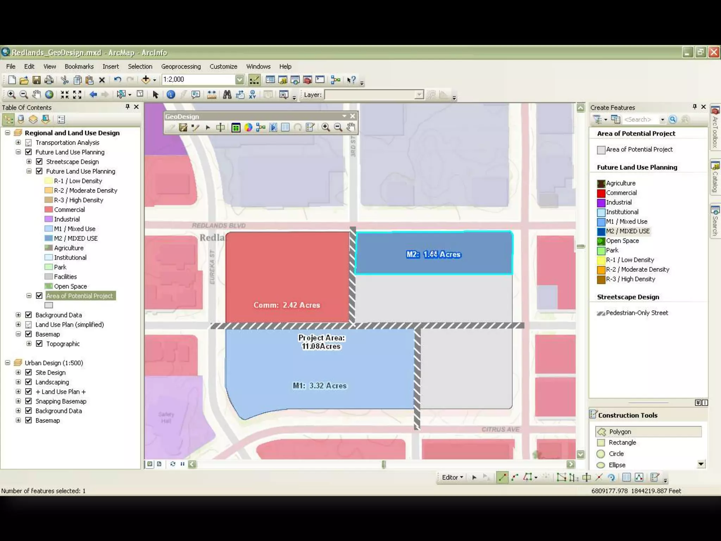Open the Bookmarks menu
Viewport: 721px width, 541px height.
click(x=79, y=67)
